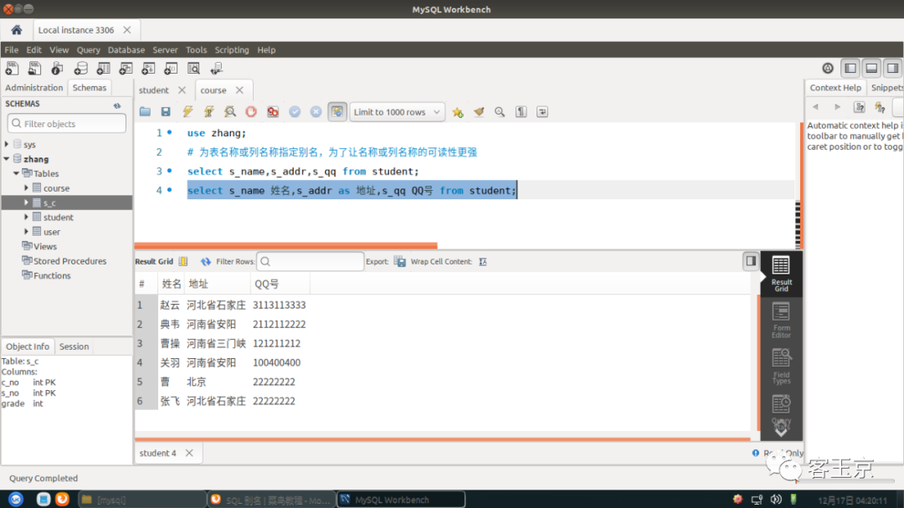Screen dimensions: 904x508
Task: Export recordset to file icon
Action: tap(399, 262)
